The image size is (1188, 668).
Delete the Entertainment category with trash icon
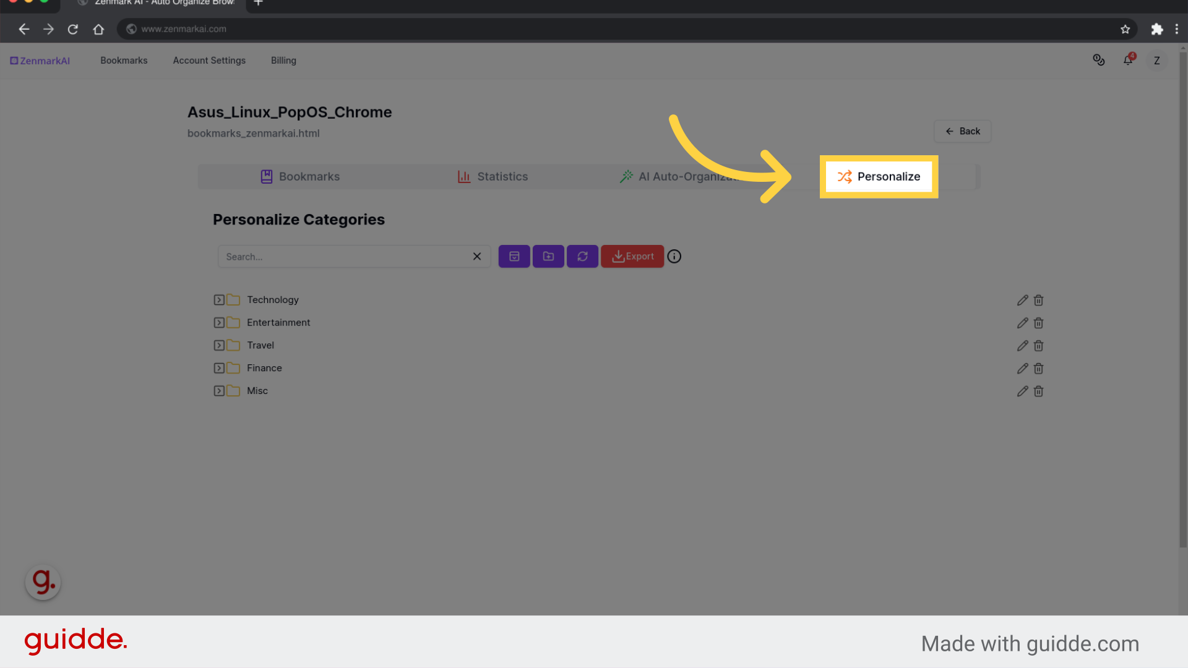(x=1038, y=323)
